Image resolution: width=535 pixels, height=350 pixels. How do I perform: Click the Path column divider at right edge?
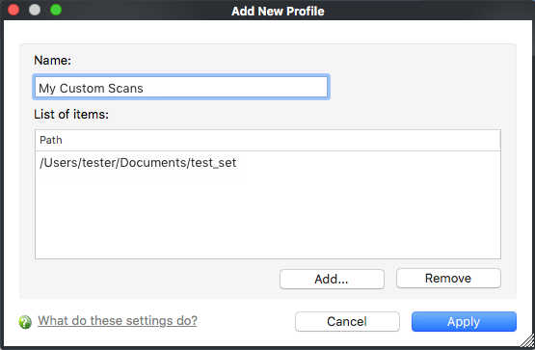(500, 140)
